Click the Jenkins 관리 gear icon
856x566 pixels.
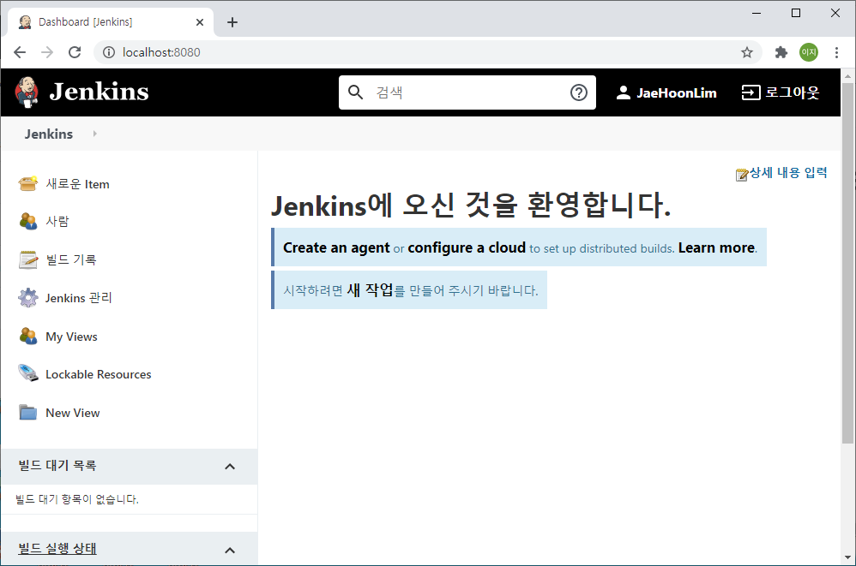pyautogui.click(x=27, y=297)
